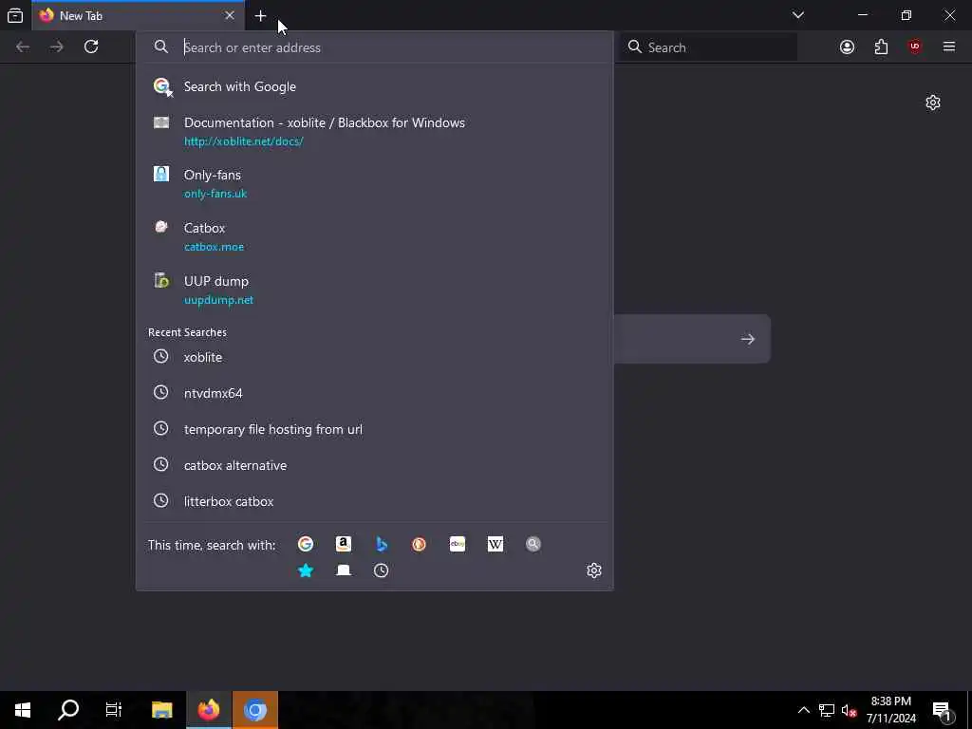Search this time with DuckDuckGo icon

[419, 544]
